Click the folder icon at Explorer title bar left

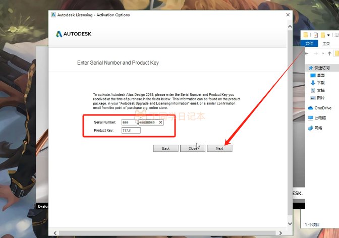coord(306,35)
